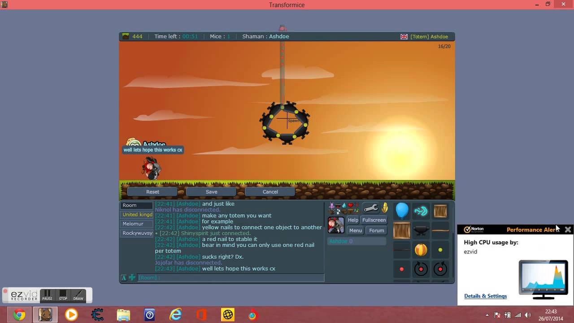Open the volume control in tray

(528, 315)
